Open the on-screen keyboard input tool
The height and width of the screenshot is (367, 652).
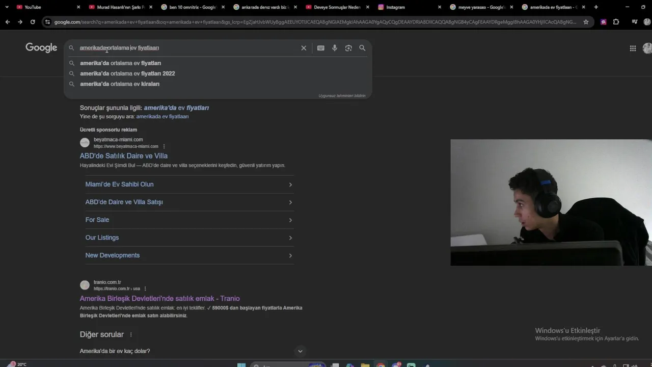click(x=320, y=48)
